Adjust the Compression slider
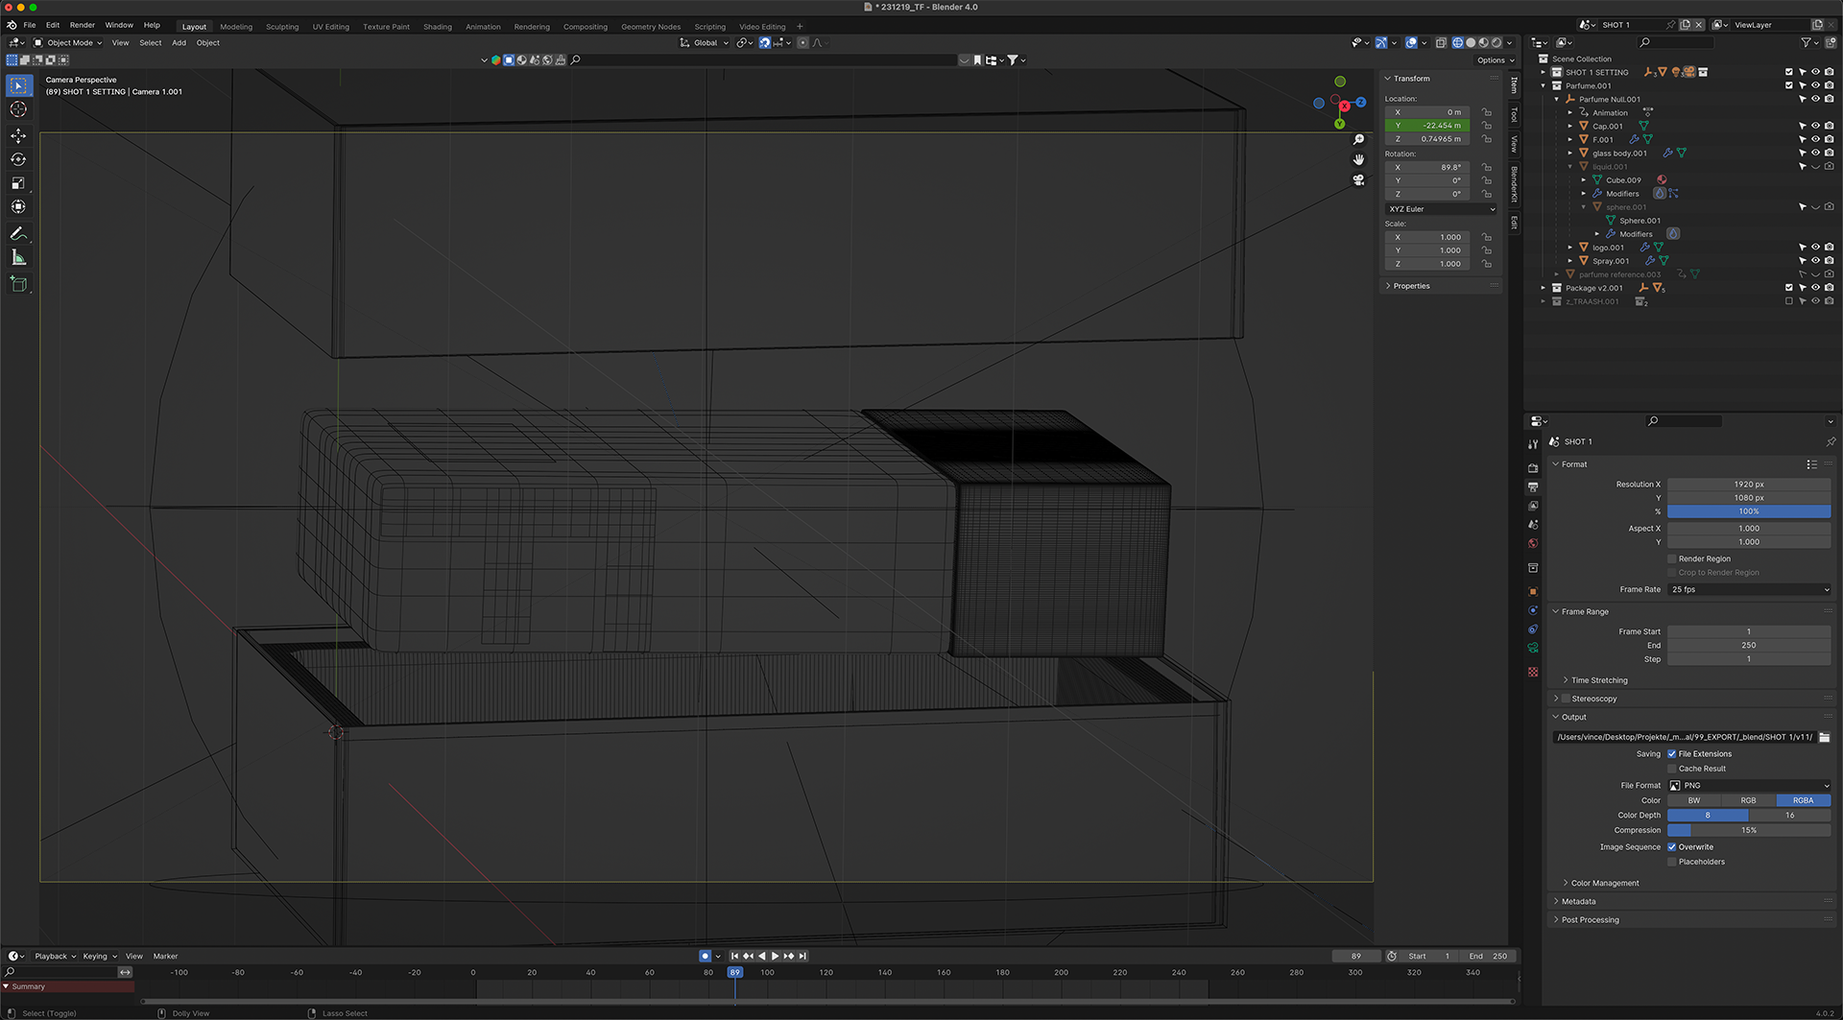 point(1748,830)
